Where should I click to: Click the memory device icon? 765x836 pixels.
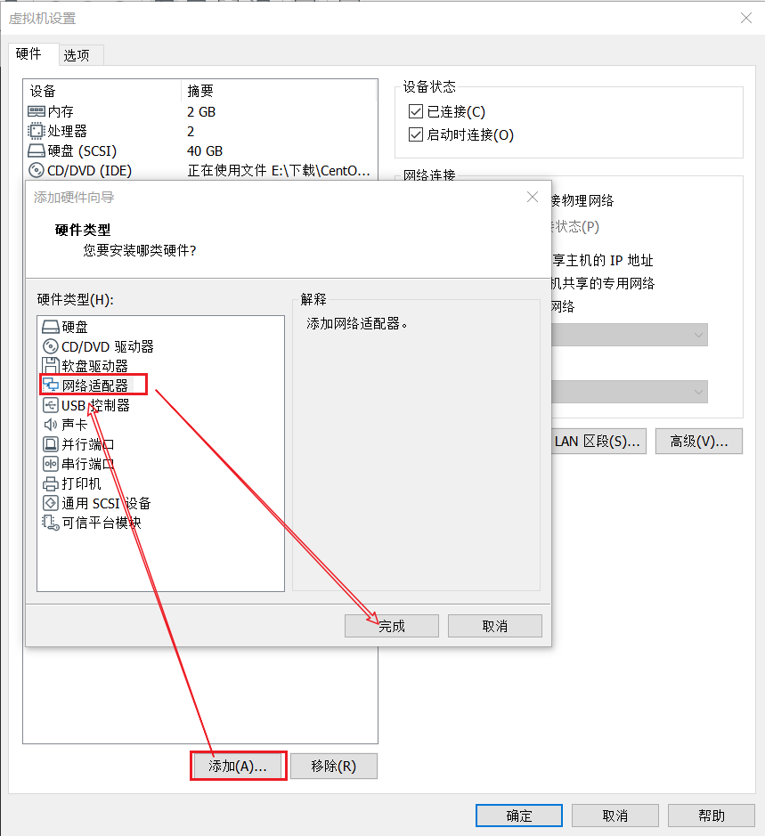pyautogui.click(x=37, y=111)
